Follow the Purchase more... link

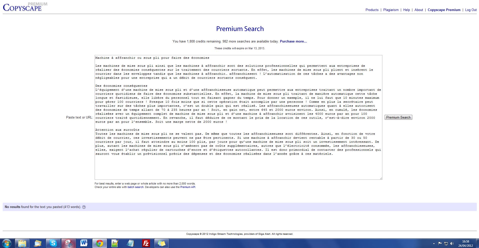pyautogui.click(x=293, y=41)
